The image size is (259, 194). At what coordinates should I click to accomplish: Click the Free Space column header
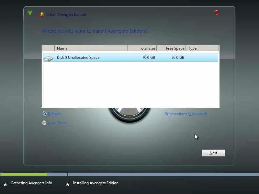pos(172,48)
